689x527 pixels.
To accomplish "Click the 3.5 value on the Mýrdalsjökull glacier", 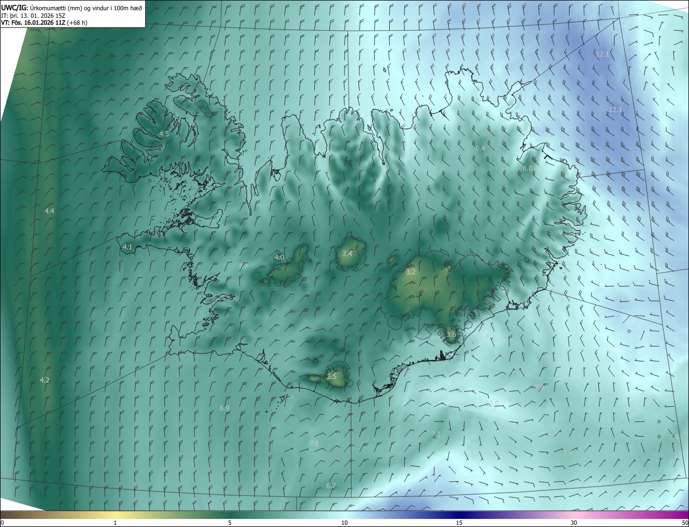I will click(x=332, y=377).
